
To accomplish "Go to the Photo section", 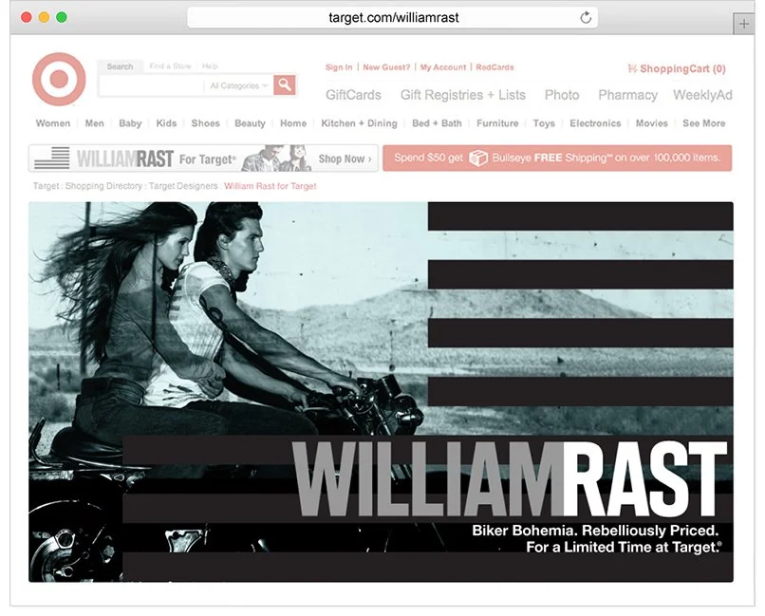I will (562, 95).
